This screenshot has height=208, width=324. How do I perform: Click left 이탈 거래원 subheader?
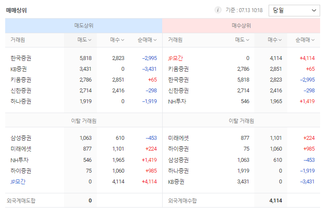83,121
